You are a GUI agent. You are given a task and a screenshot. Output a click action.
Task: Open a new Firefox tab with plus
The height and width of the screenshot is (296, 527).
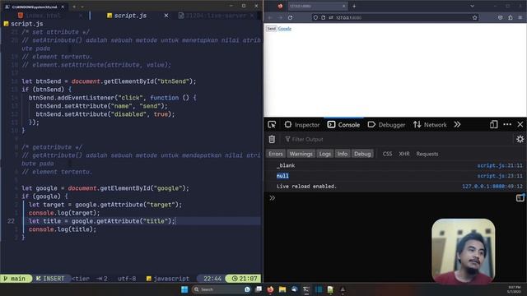pos(354,6)
